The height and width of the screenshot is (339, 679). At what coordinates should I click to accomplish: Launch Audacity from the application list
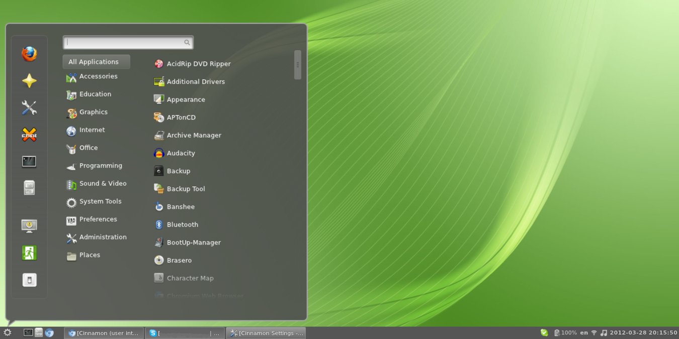pyautogui.click(x=181, y=153)
